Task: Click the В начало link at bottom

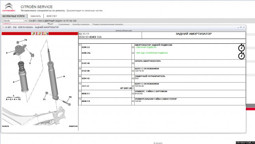Action: (x=158, y=143)
